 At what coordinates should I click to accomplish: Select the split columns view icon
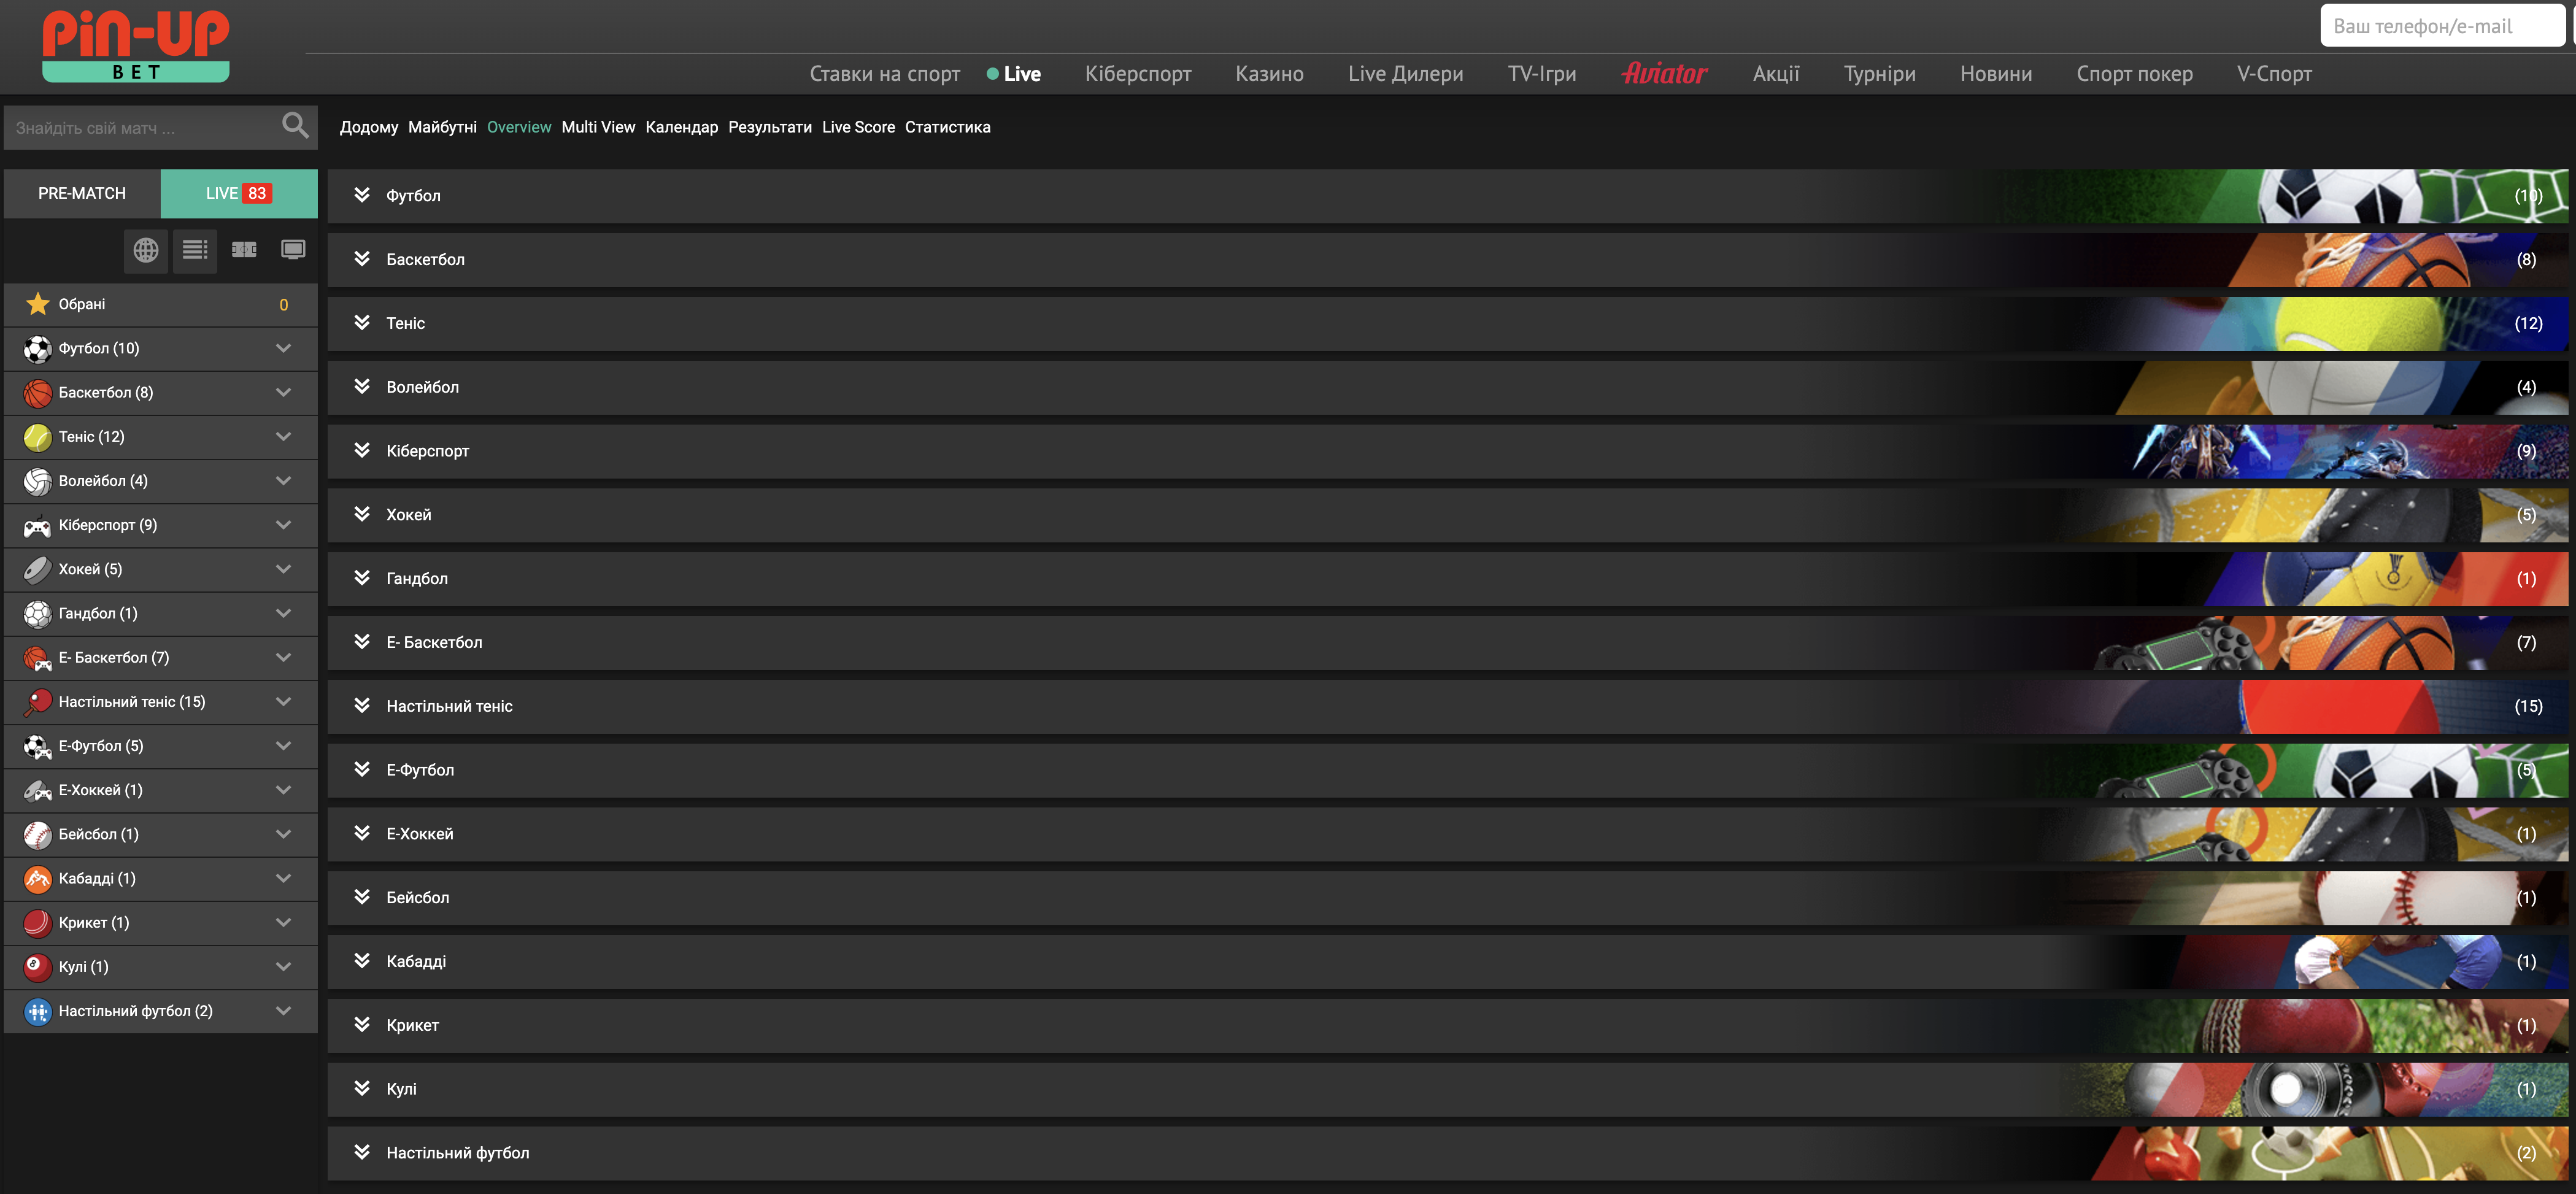(x=244, y=250)
